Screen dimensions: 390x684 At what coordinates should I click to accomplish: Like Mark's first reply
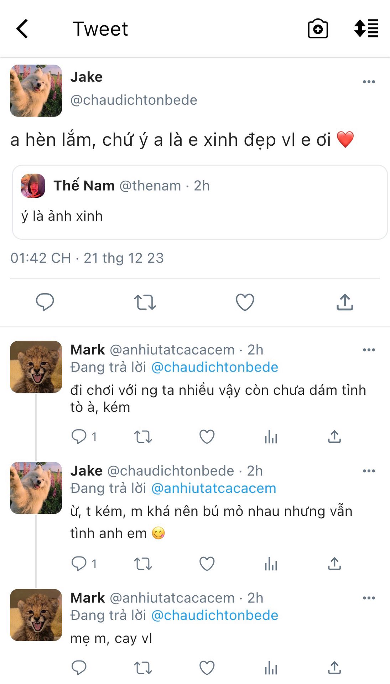tap(207, 437)
